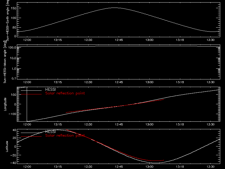
Task: Click '12:30' time label under Longitude plot
Action: tap(88, 124)
